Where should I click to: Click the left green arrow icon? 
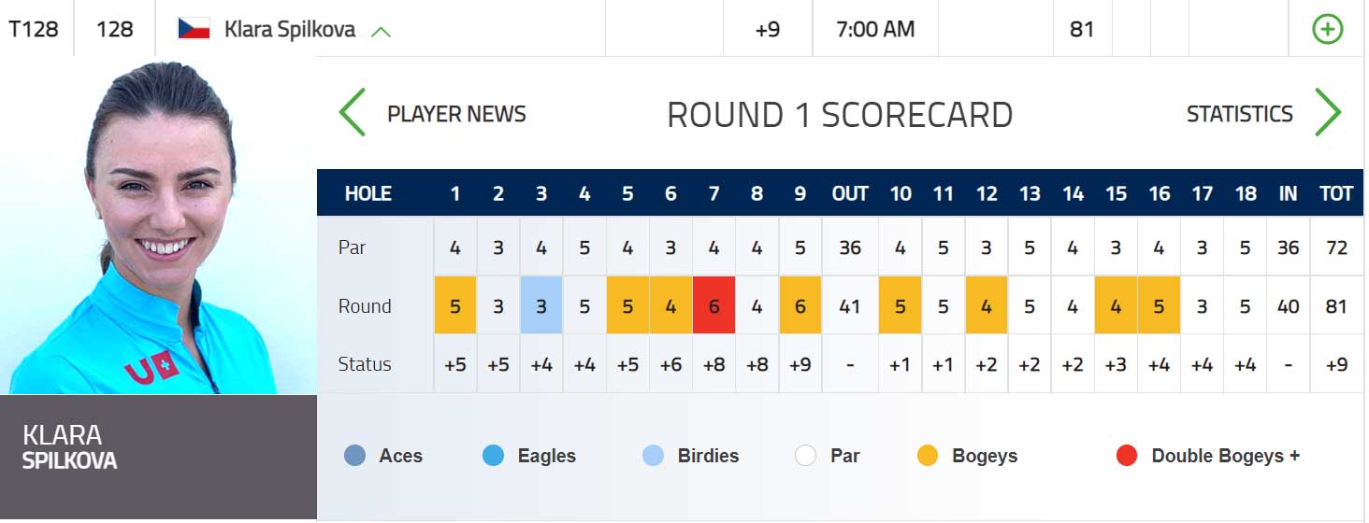[x=352, y=113]
